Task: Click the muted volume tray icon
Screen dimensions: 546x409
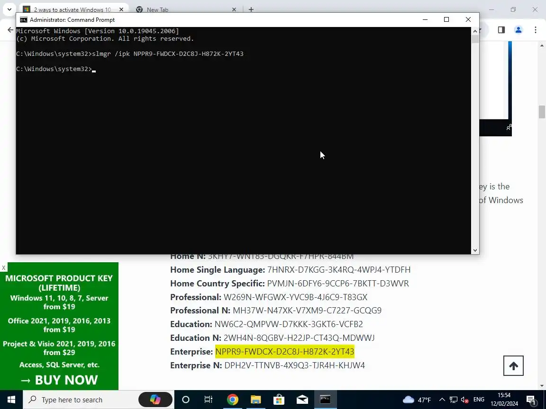Action: [464, 400]
